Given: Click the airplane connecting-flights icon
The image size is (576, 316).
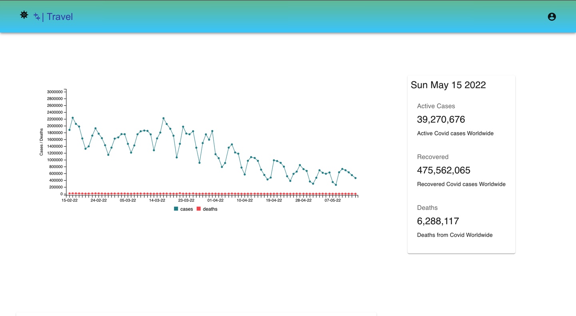Looking at the screenshot, I should pyautogui.click(x=37, y=17).
